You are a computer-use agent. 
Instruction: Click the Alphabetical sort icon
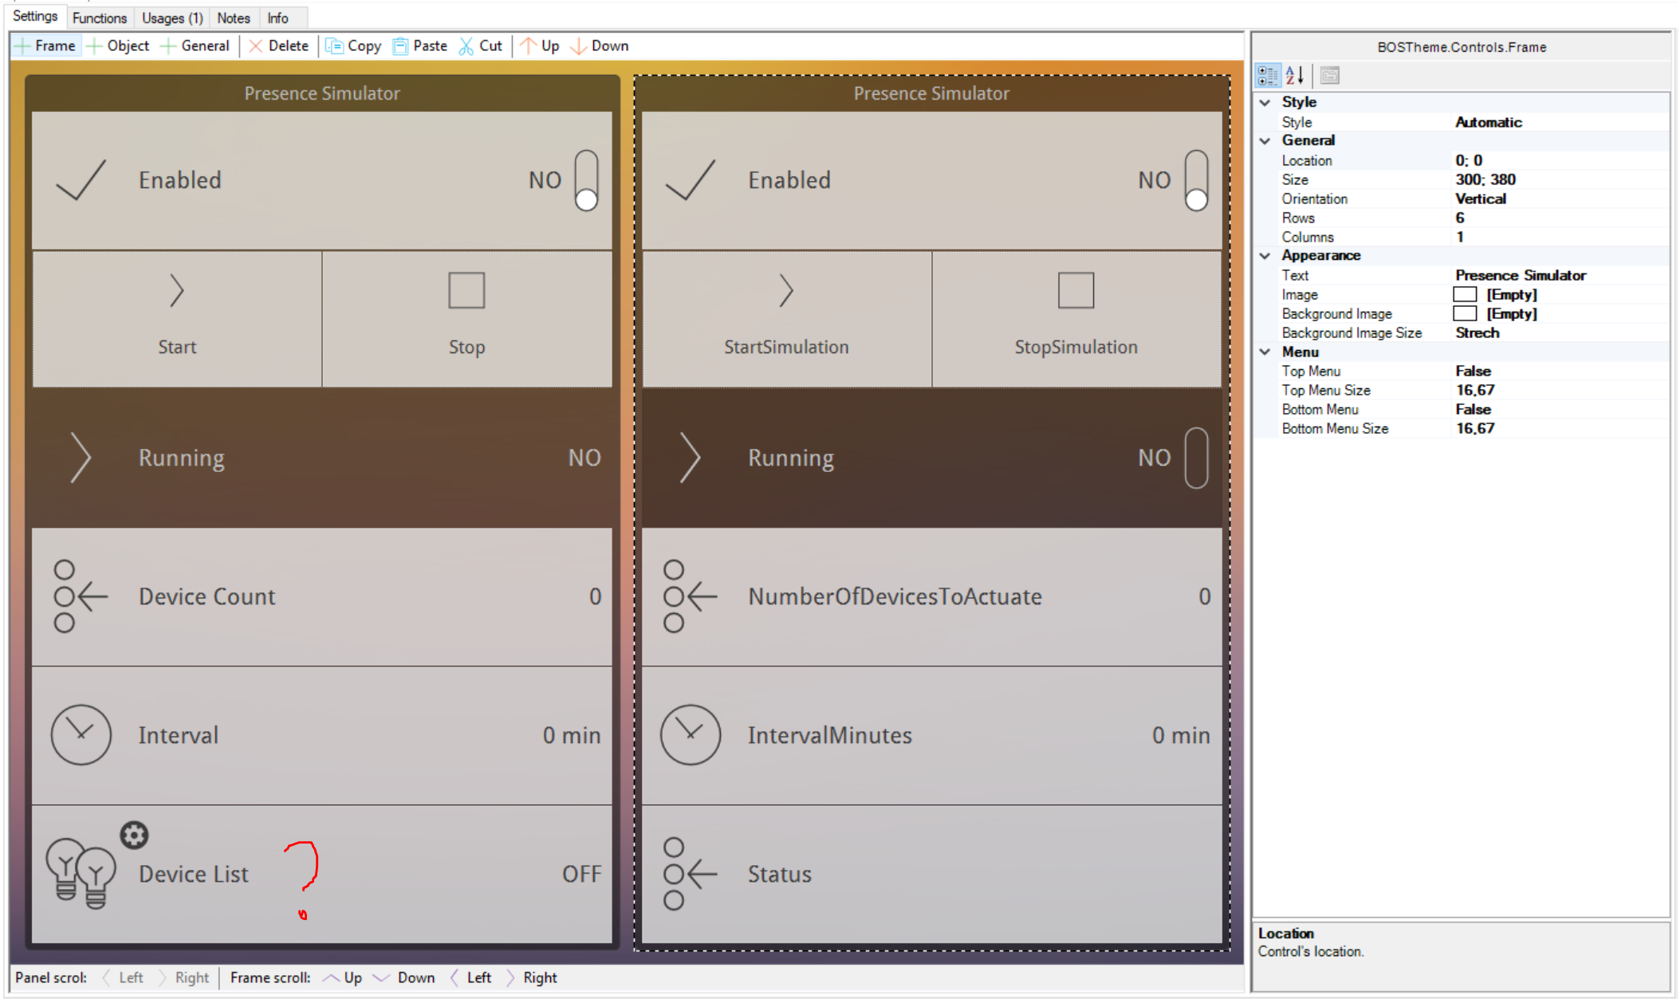pyautogui.click(x=1295, y=76)
